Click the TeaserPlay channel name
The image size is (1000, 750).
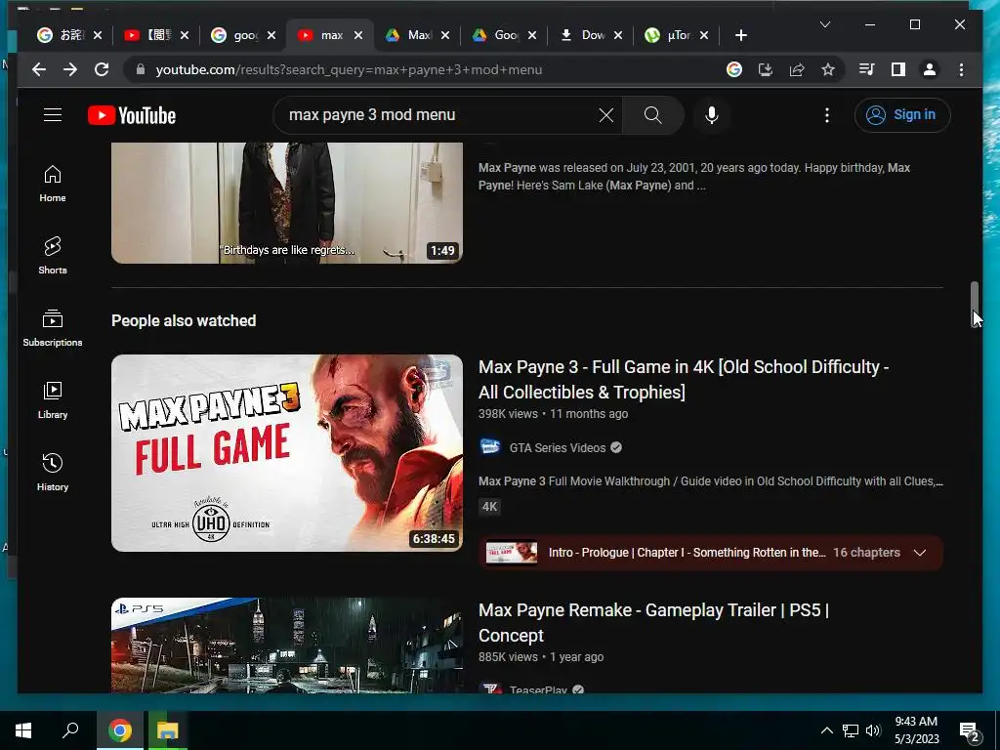[x=538, y=688]
